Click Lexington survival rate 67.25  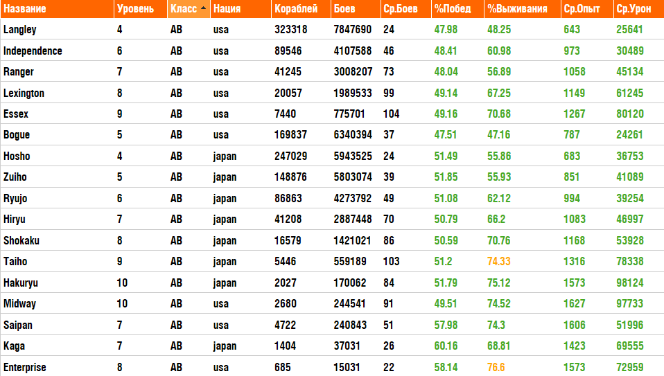click(x=499, y=93)
